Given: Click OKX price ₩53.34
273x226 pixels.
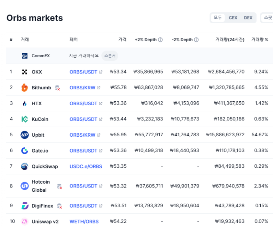Looking at the screenshot, I should click(x=118, y=72).
